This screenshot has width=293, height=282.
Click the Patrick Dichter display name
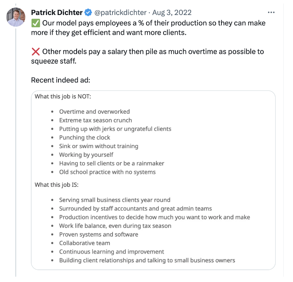pos(57,13)
